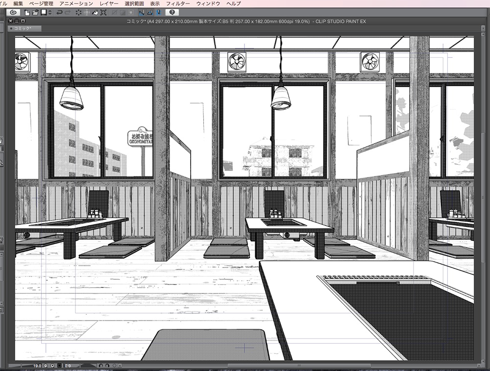Open the 選択範囲 menu

tap(134, 3)
